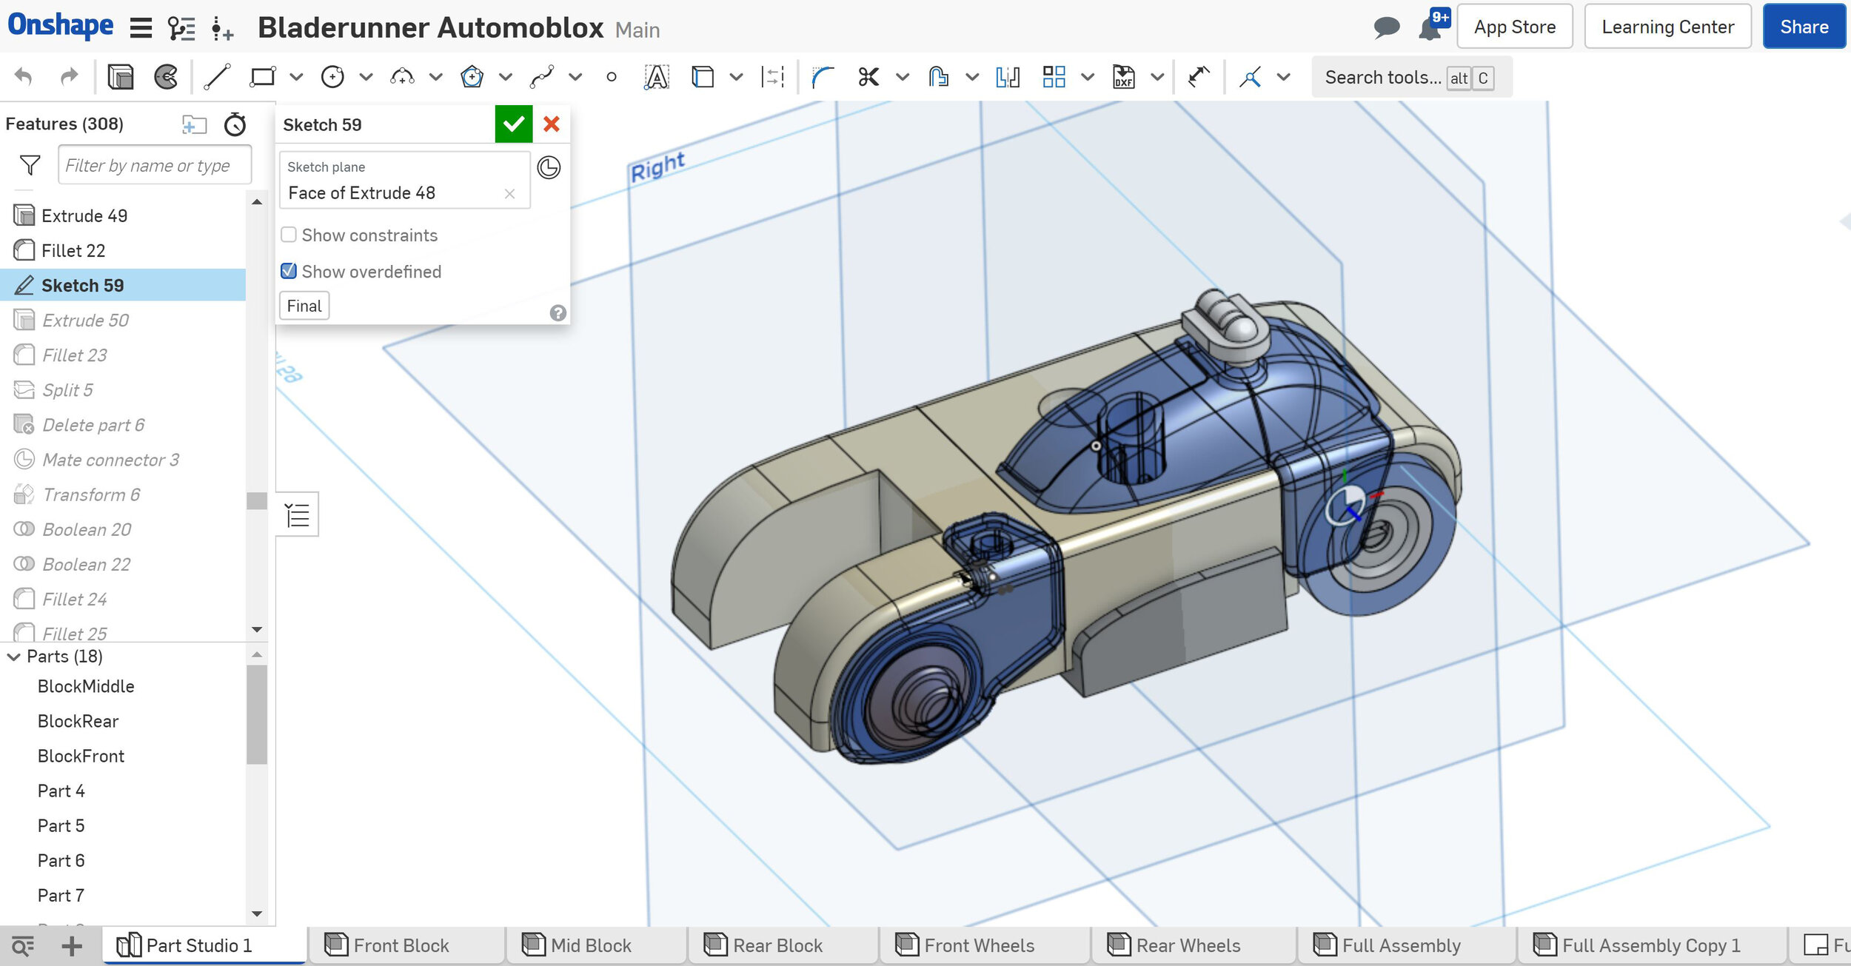Click the Filter by name or type field

pos(154,166)
